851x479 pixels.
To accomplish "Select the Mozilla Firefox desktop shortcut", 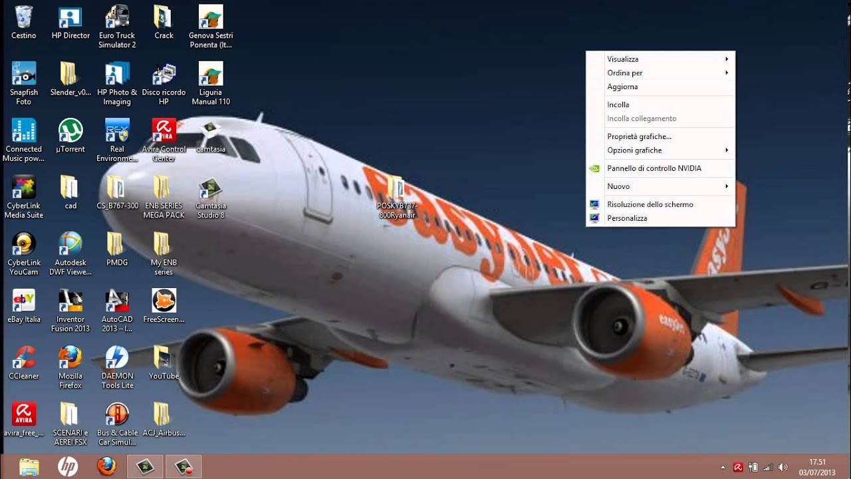I will pyautogui.click(x=70, y=367).
